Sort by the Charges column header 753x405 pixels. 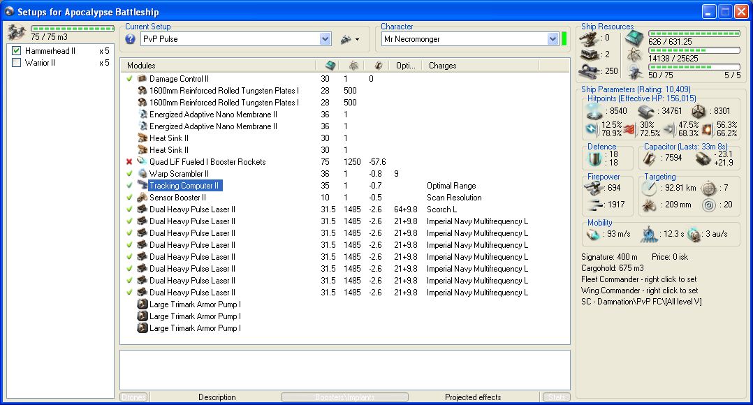click(x=481, y=66)
